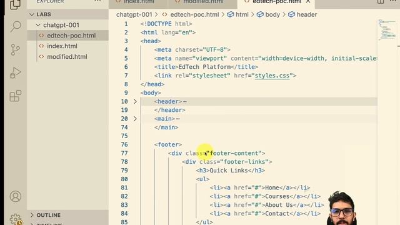400x225 pixels.
Task: Open the Accounts menu icon
Action: [x=15, y=196]
